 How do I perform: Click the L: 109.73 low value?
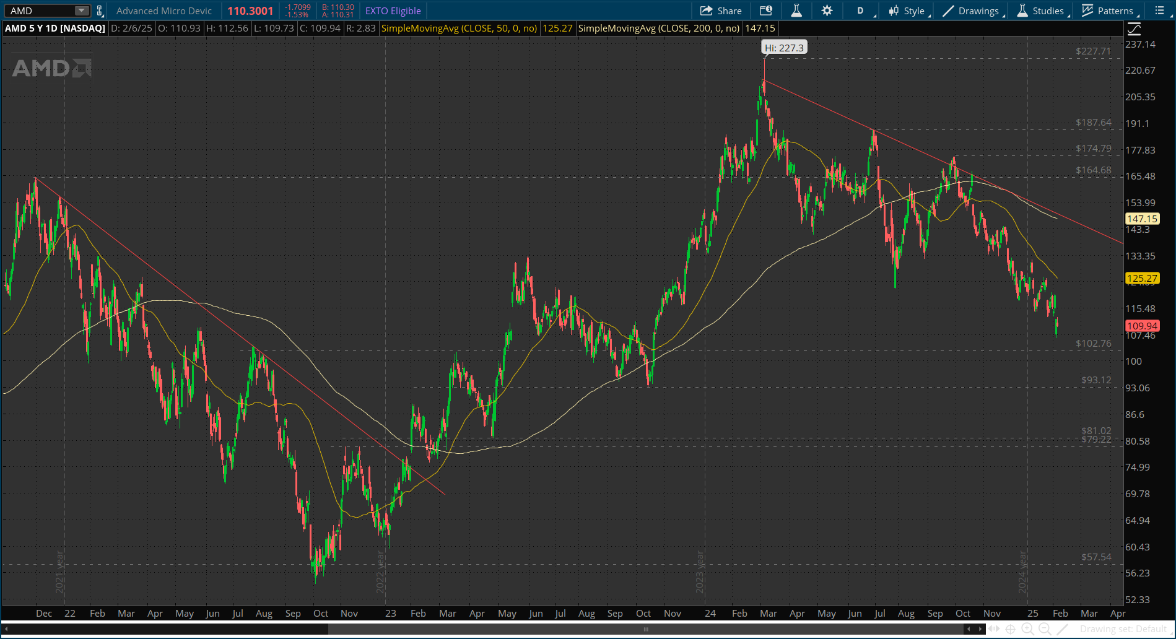click(x=273, y=28)
